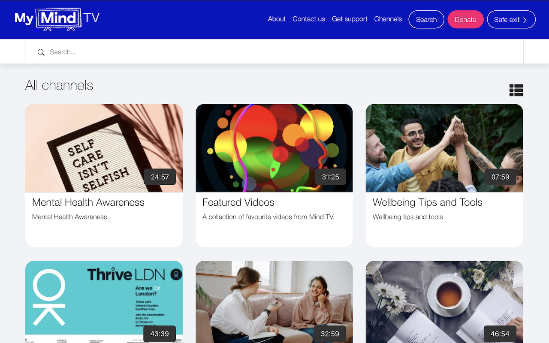Open the high-five group thumbnail
549x343 pixels.
pyautogui.click(x=444, y=148)
